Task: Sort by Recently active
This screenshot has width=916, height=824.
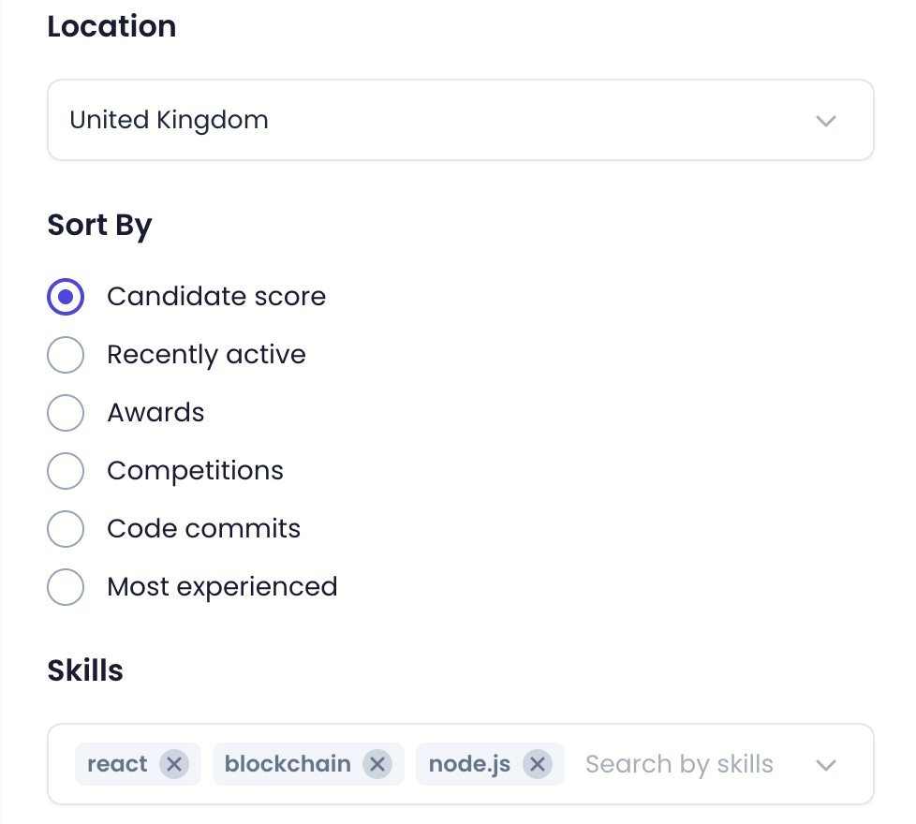Action: tap(66, 355)
